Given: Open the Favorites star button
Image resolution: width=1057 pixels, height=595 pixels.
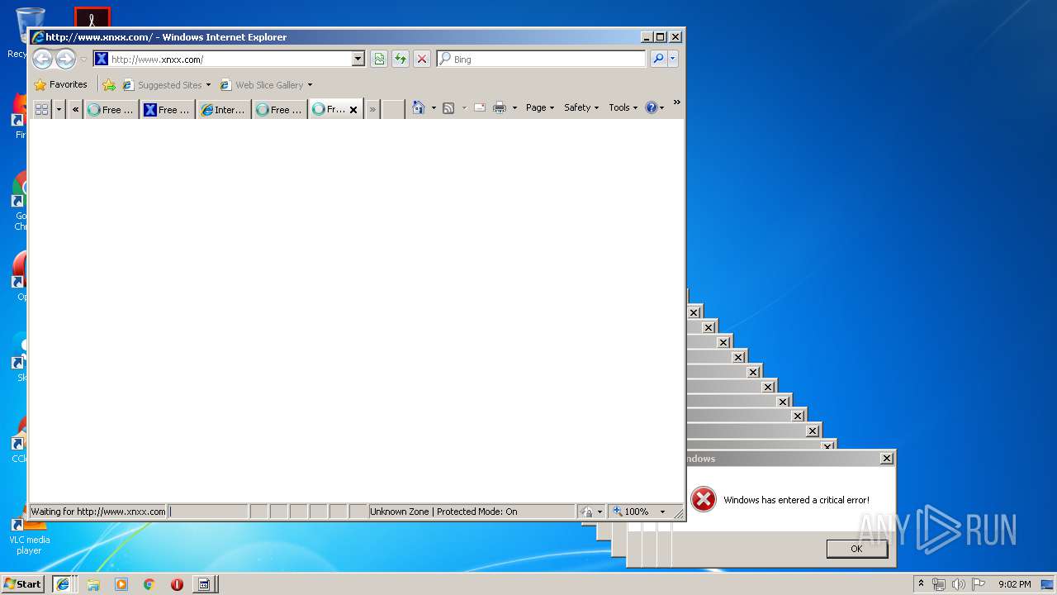Looking at the screenshot, I should 60,84.
